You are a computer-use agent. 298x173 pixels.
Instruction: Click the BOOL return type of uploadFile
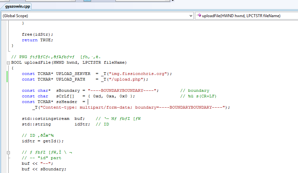[x=17, y=62]
